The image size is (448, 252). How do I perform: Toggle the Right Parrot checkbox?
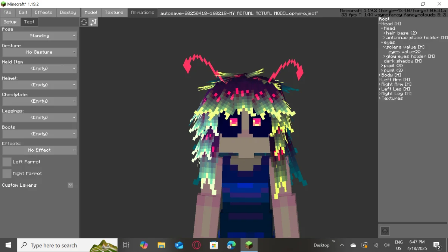tap(7, 173)
